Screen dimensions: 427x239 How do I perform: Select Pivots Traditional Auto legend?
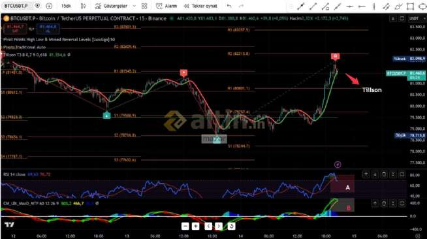24,47
